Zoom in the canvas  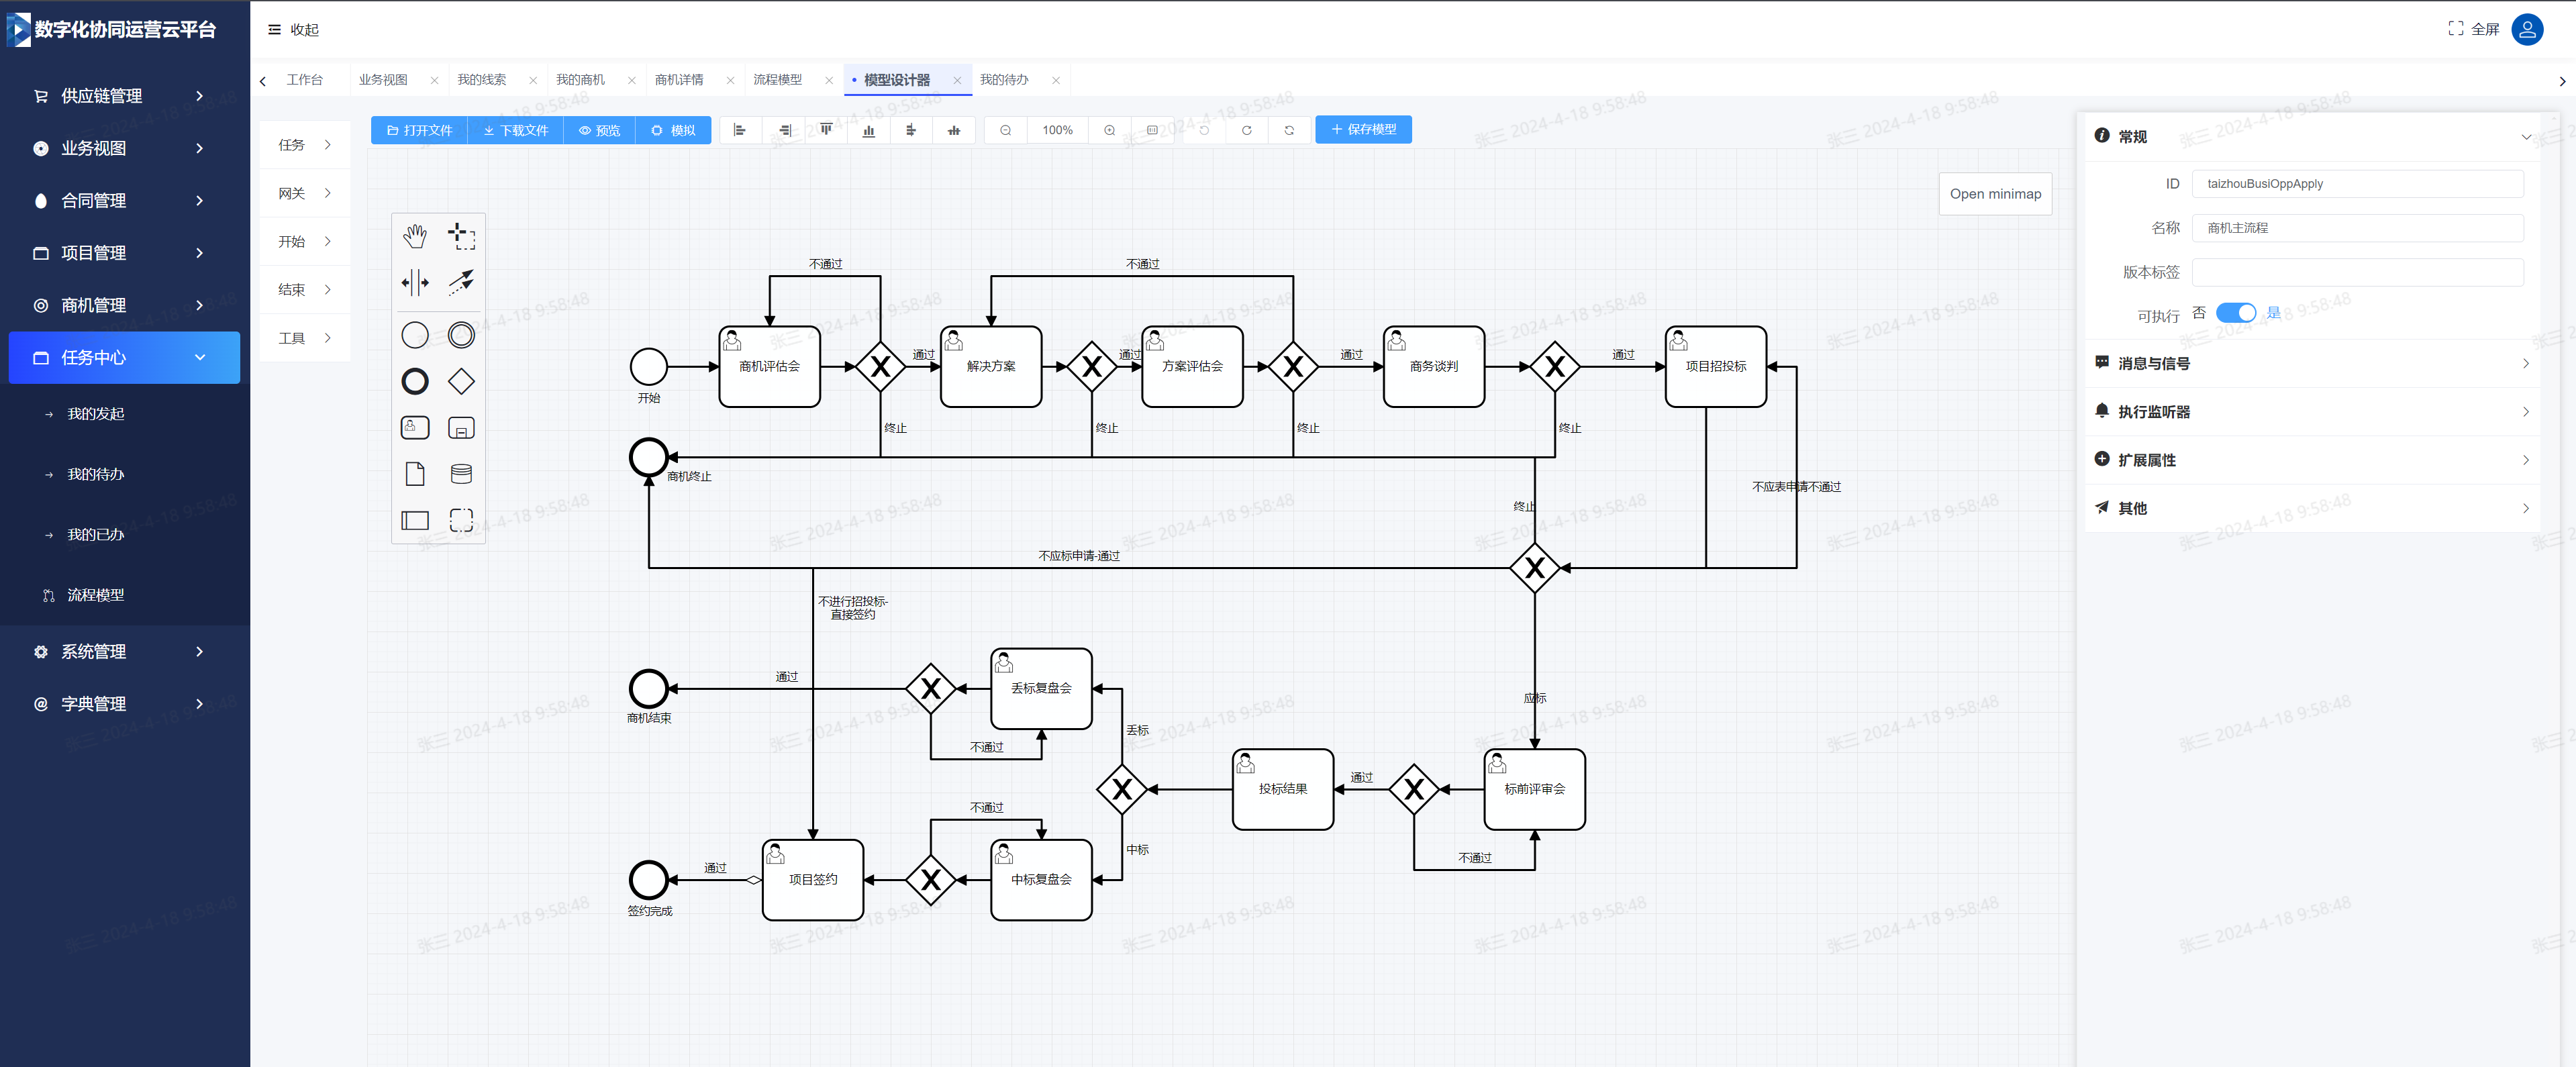click(x=1110, y=130)
